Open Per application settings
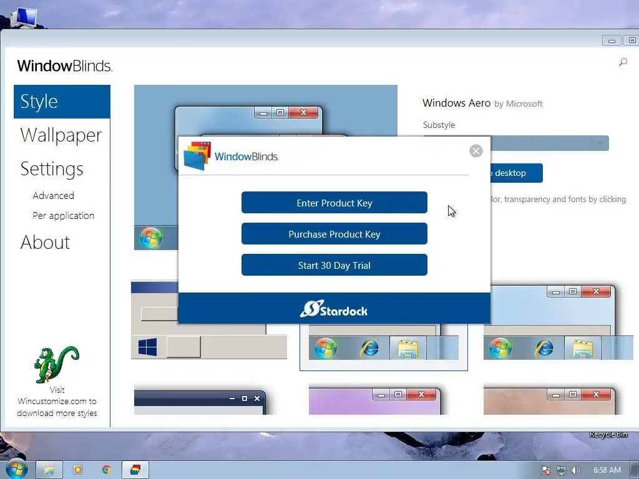 pyautogui.click(x=63, y=215)
